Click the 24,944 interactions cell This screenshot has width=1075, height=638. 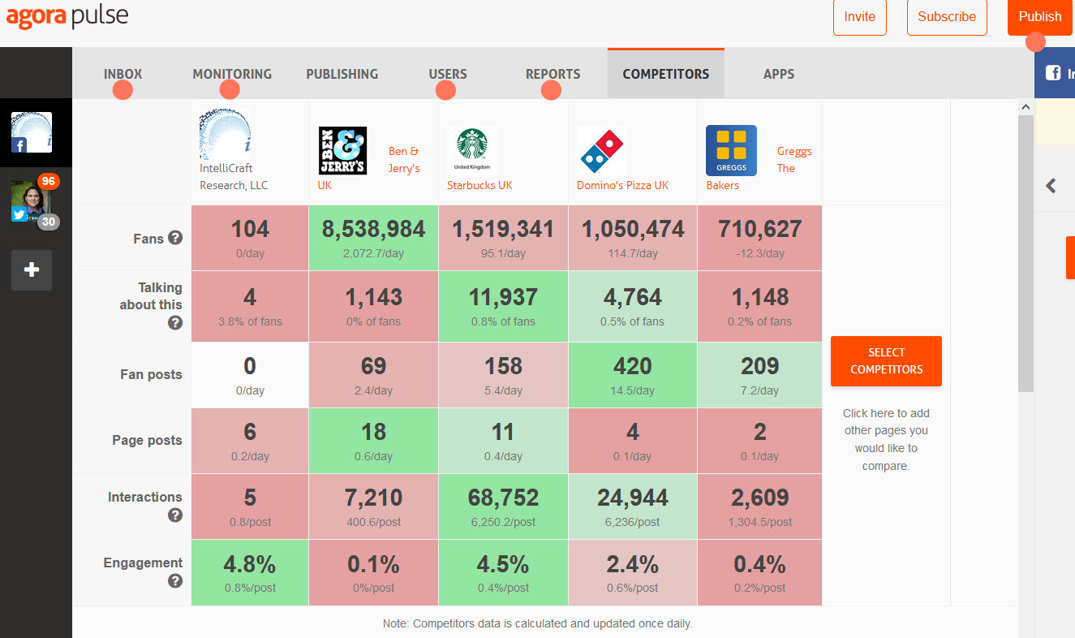(633, 507)
